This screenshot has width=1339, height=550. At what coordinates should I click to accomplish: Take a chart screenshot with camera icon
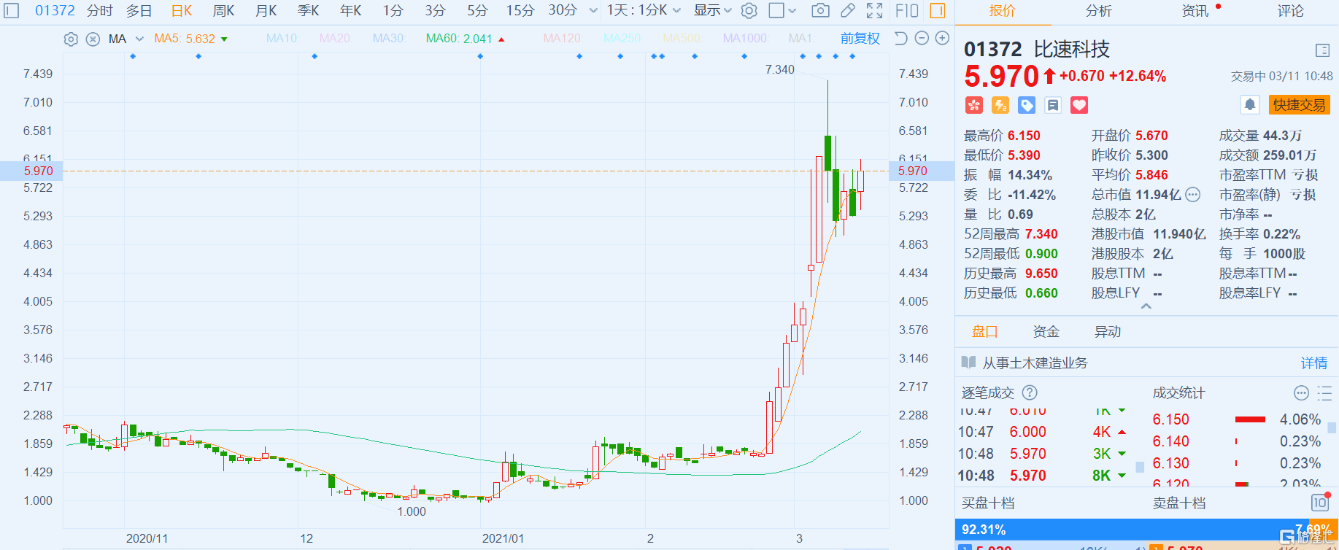tap(820, 10)
